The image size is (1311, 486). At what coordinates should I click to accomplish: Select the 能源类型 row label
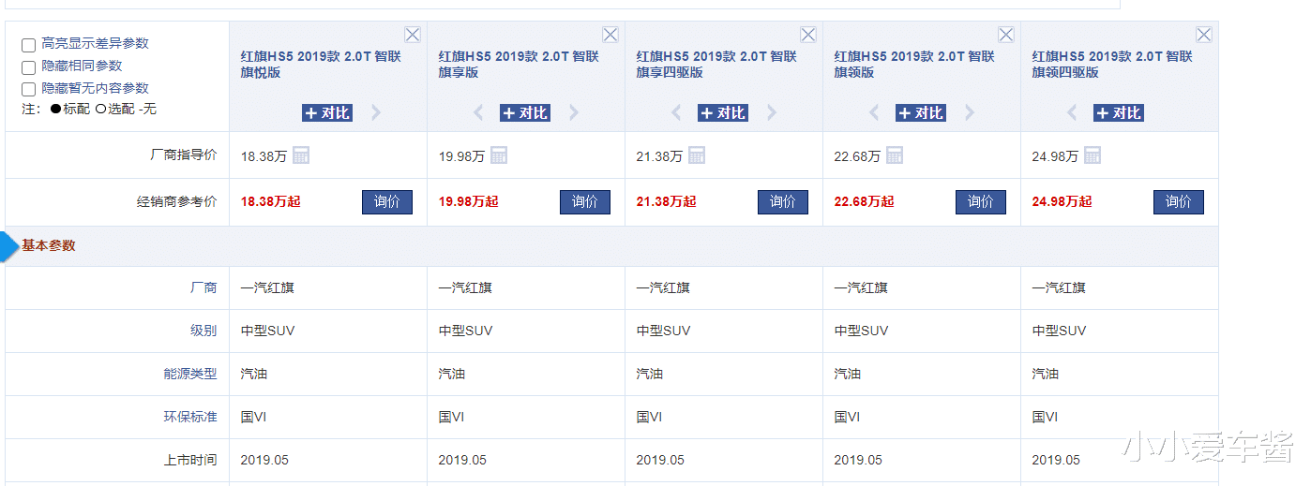[190, 374]
